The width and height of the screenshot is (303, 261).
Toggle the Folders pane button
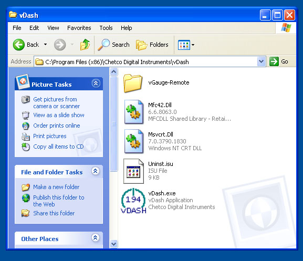coord(152,45)
